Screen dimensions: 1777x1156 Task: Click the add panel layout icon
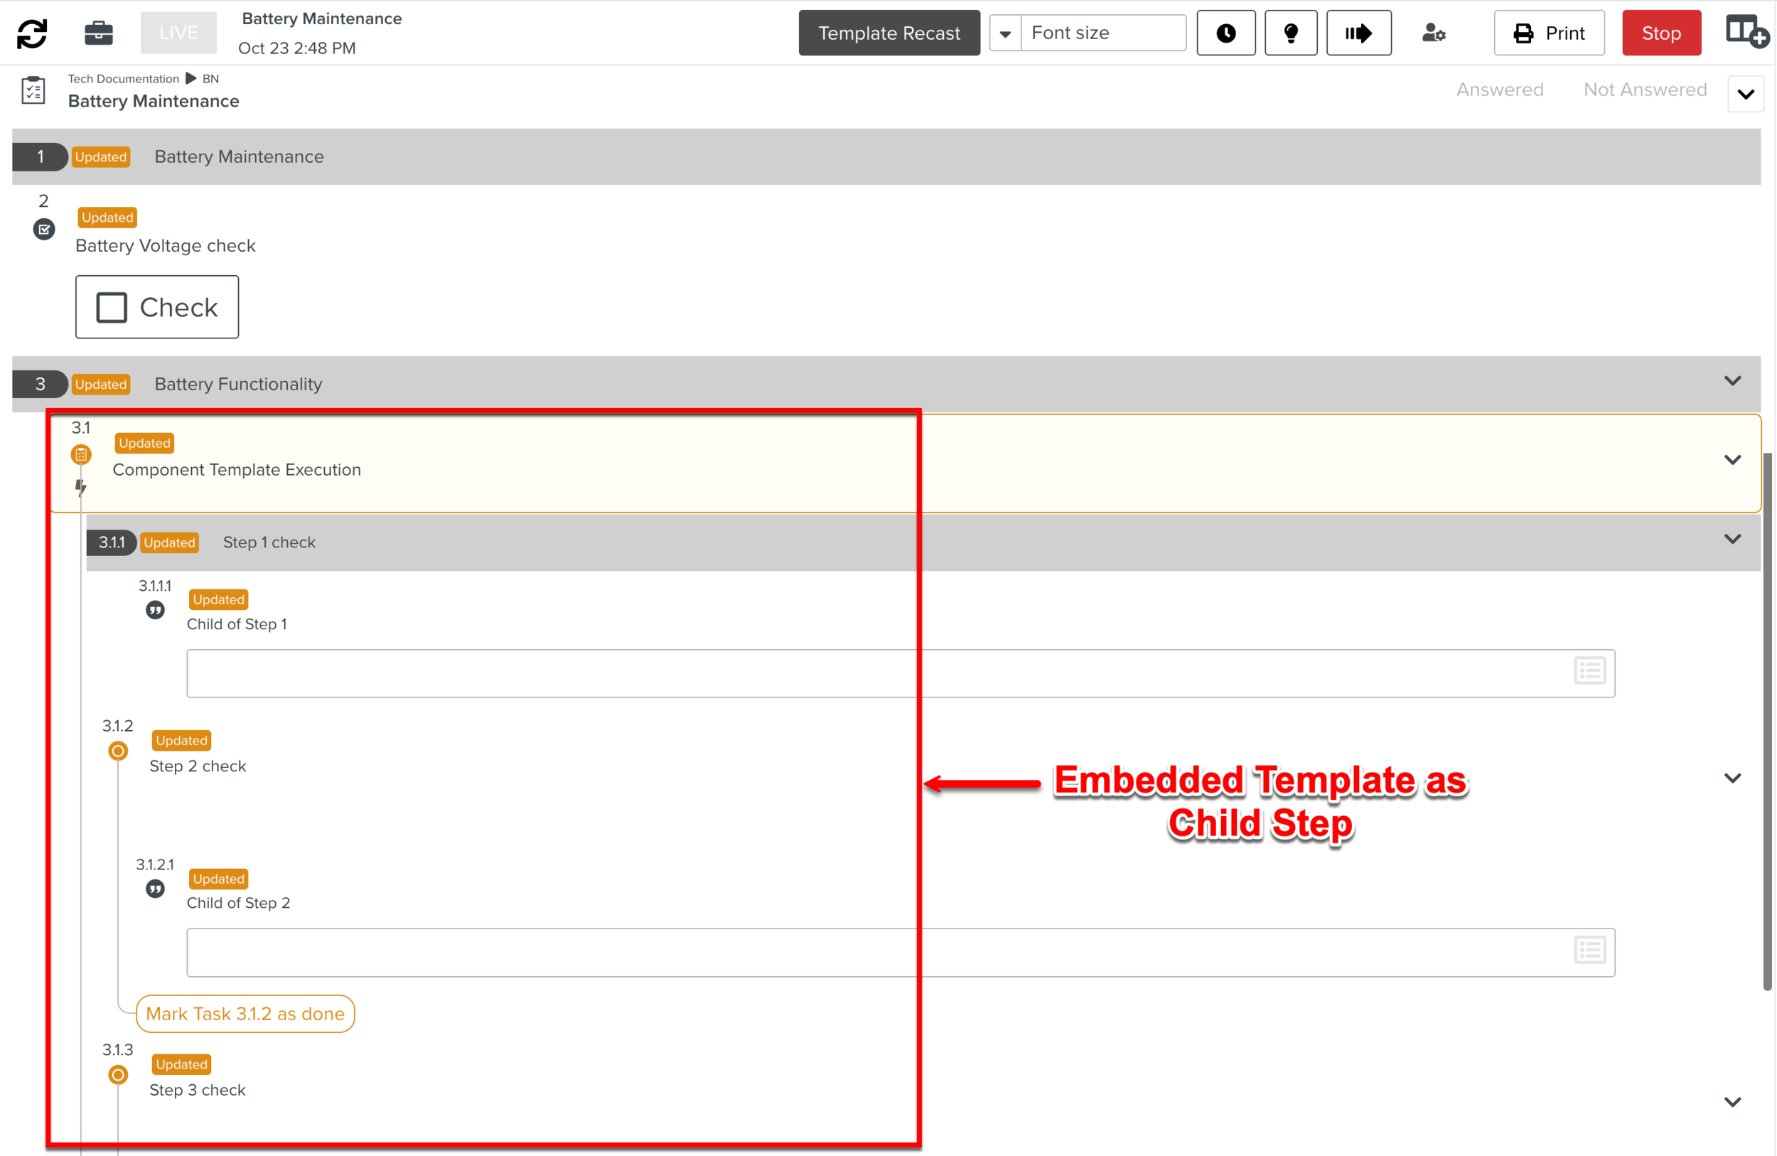coord(1746,33)
